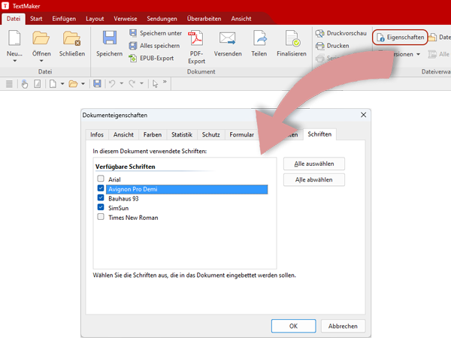The width and height of the screenshot is (451, 340).
Task: Click the touch mode hand icon
Action: [x=25, y=83]
